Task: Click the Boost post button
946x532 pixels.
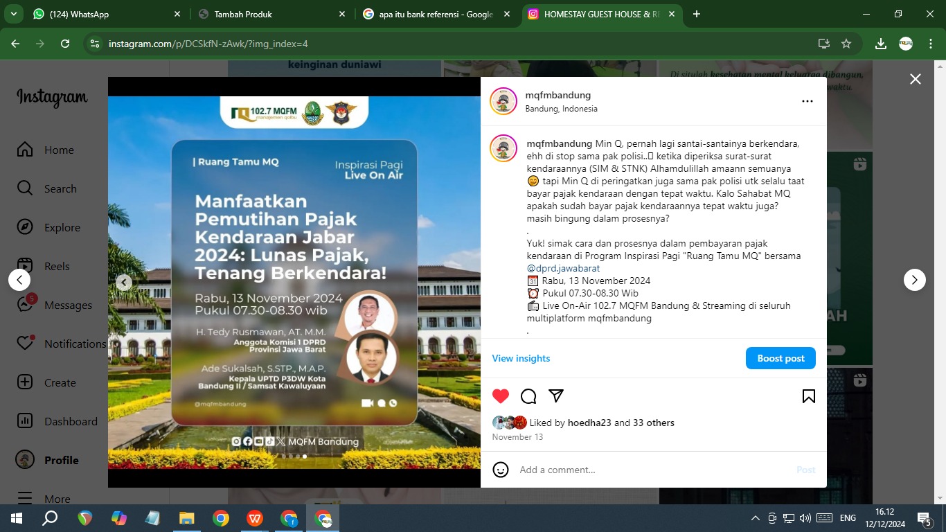Action: pyautogui.click(x=780, y=358)
